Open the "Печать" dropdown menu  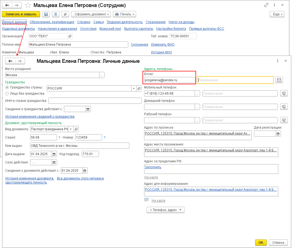coord(124,14)
